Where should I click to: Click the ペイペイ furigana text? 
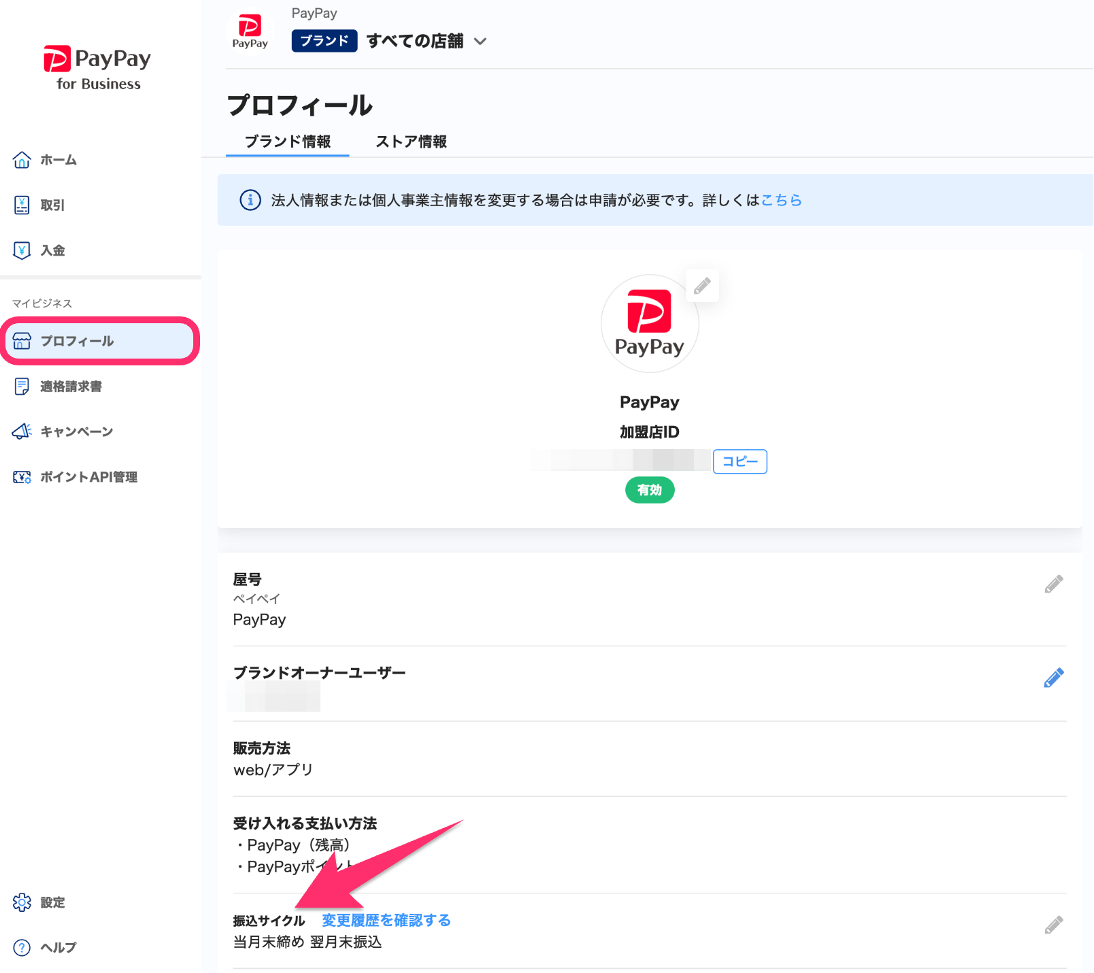tap(256, 599)
